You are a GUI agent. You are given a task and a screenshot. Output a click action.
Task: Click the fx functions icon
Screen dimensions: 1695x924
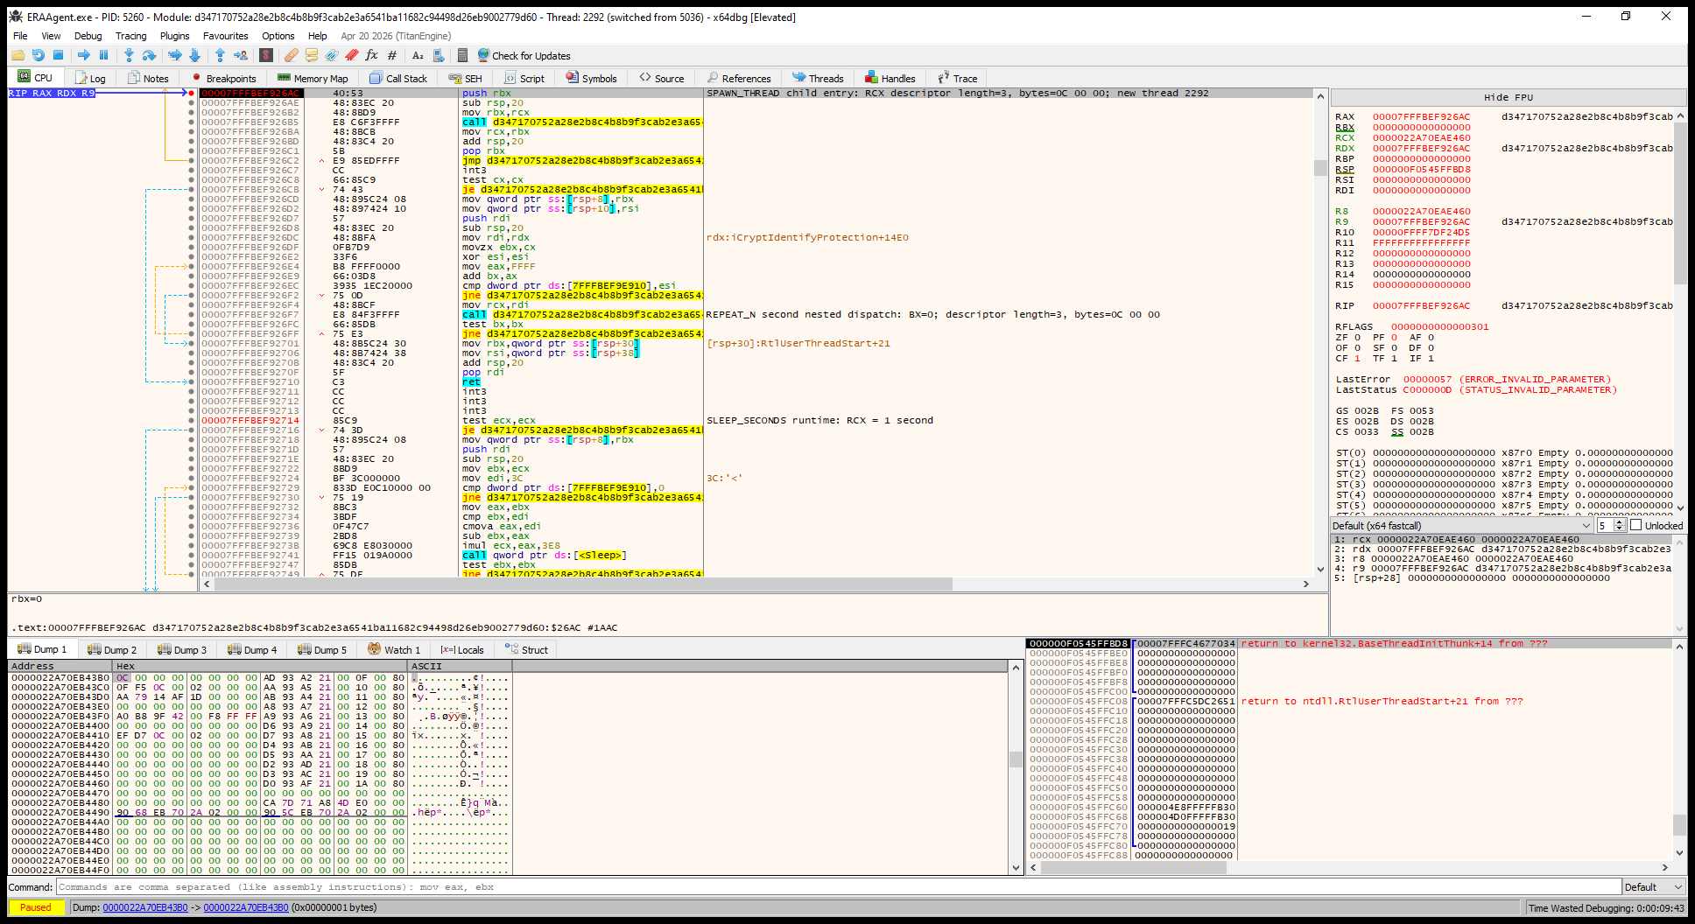pyautogui.click(x=371, y=55)
